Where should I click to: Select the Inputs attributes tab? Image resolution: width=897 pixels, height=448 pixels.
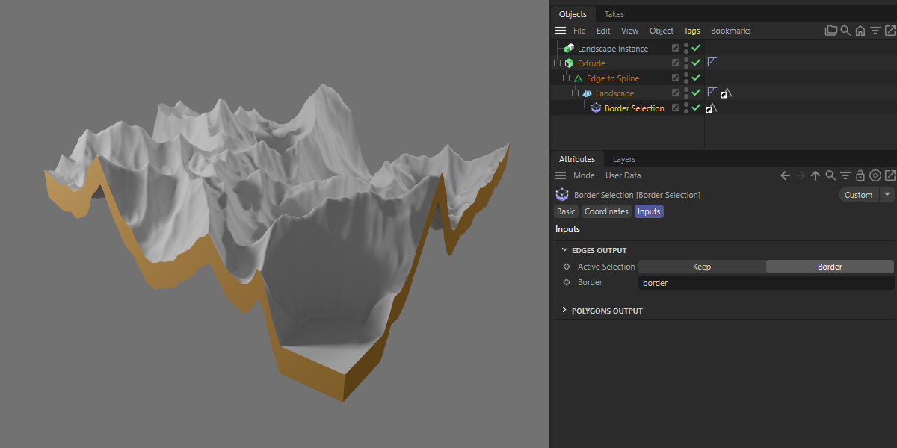[649, 211]
